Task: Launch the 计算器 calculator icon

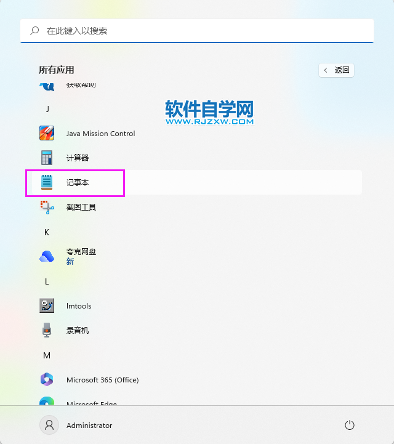Action: click(x=47, y=158)
